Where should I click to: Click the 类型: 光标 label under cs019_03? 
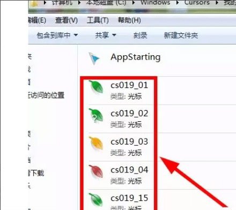(x=126, y=153)
